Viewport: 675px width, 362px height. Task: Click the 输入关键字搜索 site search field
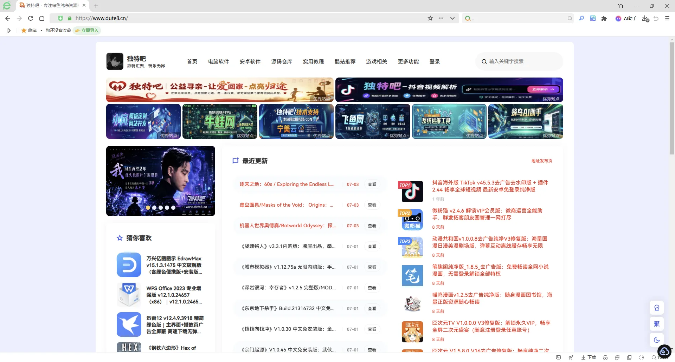(x=519, y=61)
